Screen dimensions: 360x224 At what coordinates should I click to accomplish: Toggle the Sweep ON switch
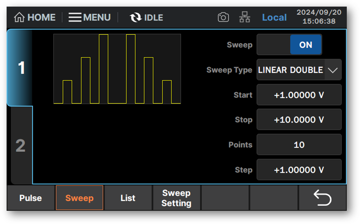point(289,45)
